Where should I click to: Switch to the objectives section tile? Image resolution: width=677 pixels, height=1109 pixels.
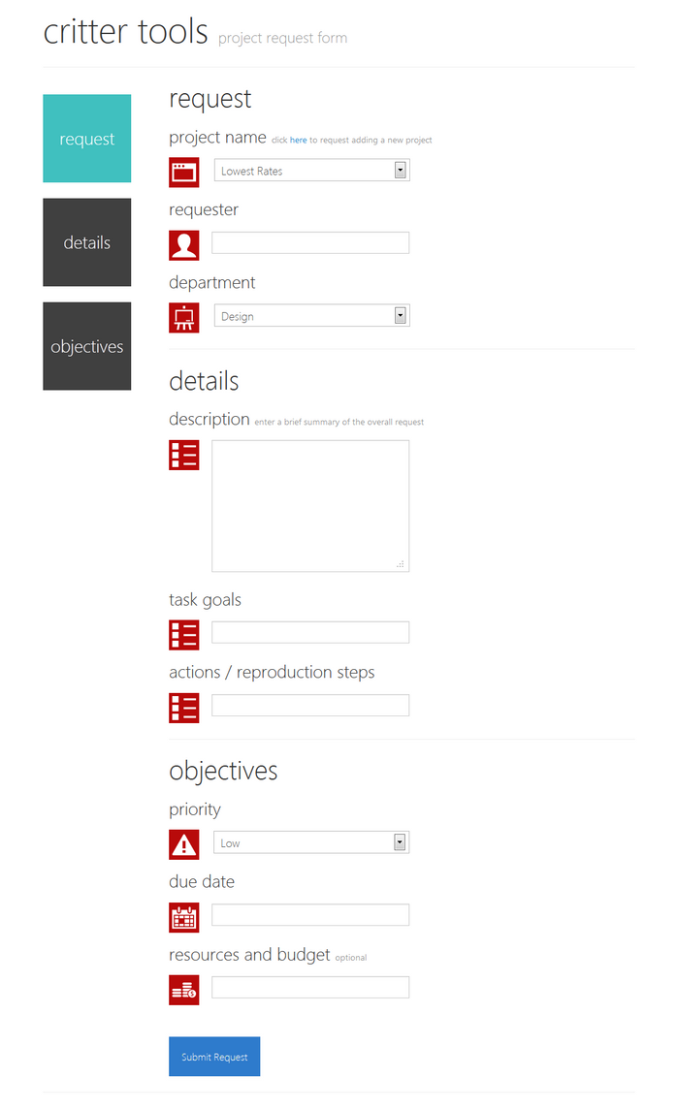87,347
